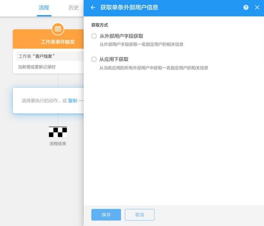
Task: Click the worksheet trigger table icon
Action: point(58,29)
